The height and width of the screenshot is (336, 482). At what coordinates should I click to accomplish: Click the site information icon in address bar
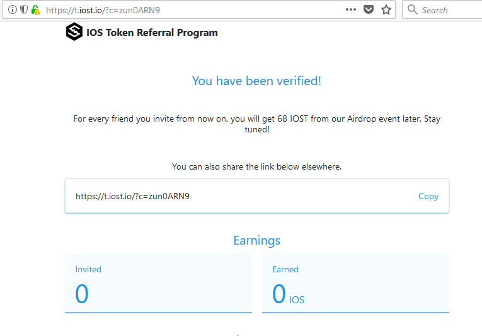pyautogui.click(x=13, y=10)
